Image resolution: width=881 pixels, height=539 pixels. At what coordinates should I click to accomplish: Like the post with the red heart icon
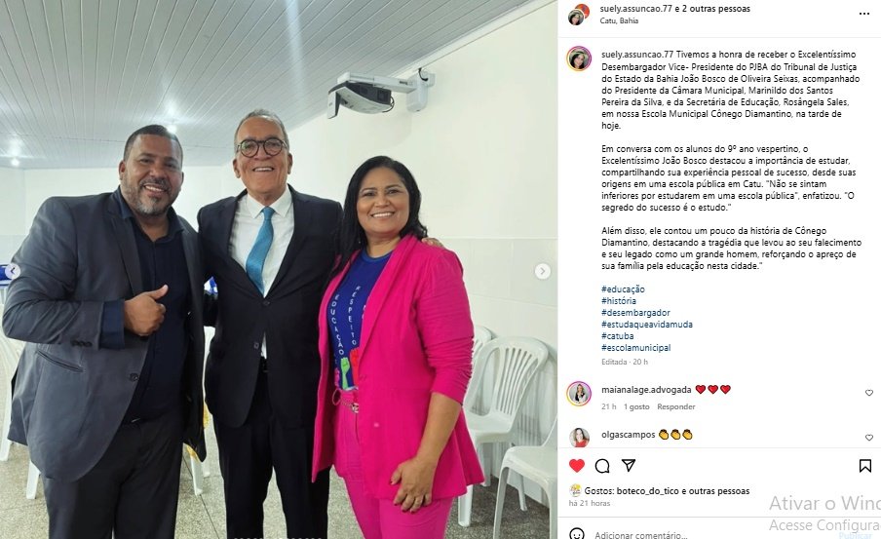577,465
